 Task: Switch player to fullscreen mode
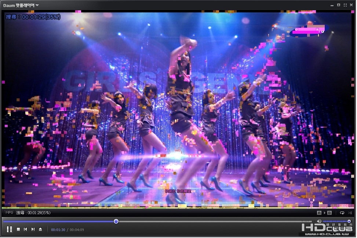345,5
